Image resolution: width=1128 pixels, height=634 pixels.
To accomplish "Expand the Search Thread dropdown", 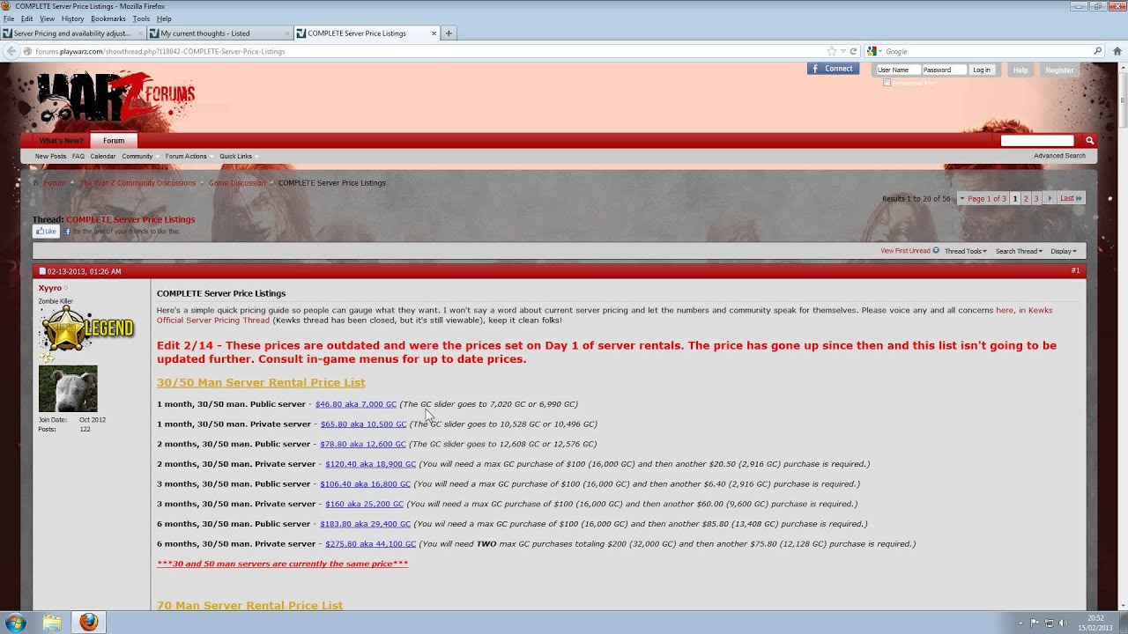I will [x=1019, y=251].
